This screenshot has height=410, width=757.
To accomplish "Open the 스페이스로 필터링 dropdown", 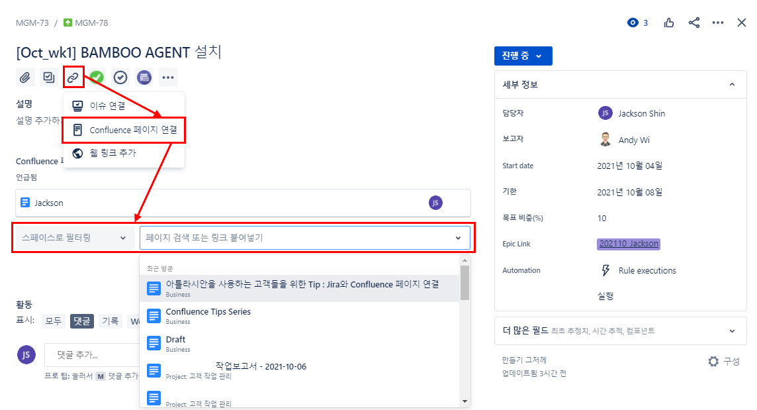I will (74, 238).
